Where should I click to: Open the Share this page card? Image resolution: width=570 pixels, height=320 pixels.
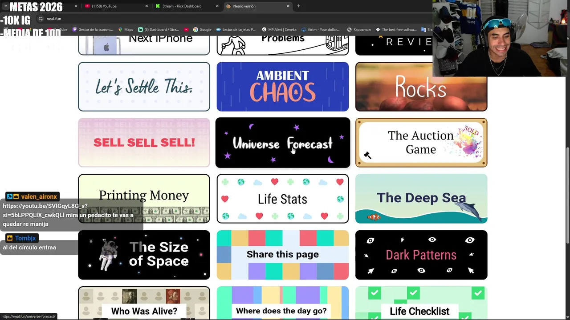click(283, 255)
